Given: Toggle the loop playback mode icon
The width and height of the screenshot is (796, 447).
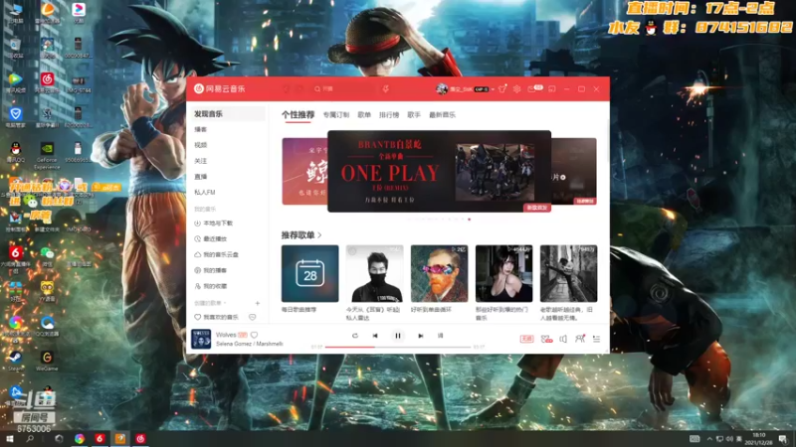Looking at the screenshot, I should point(355,336).
